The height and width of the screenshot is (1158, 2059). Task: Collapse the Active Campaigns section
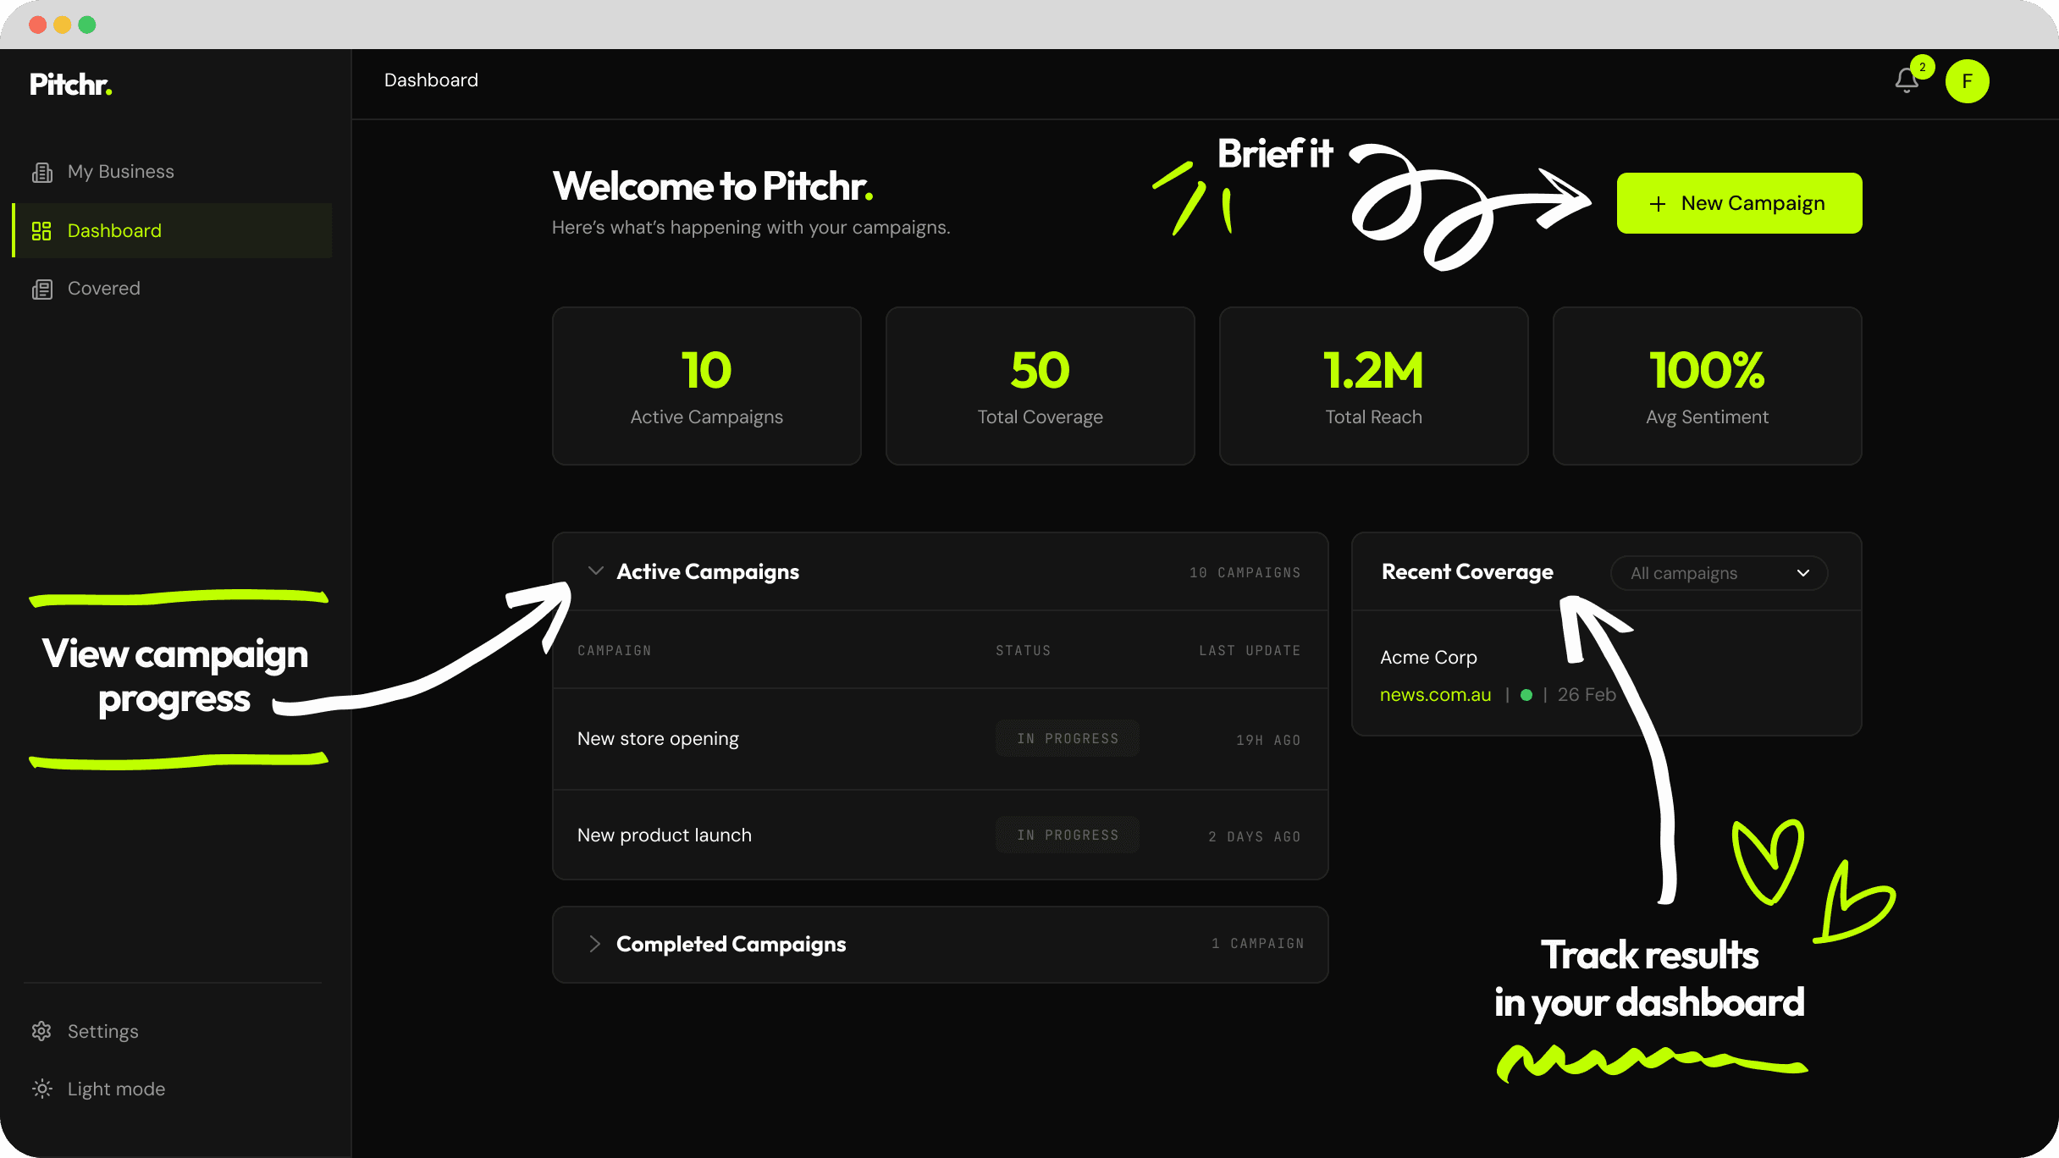(x=596, y=571)
